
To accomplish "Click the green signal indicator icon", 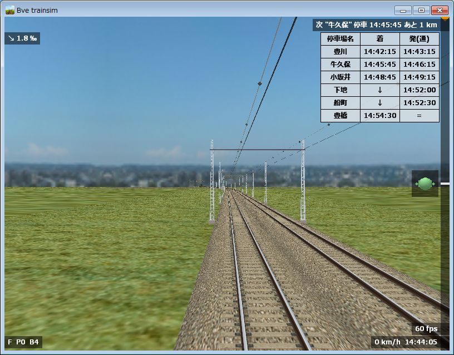I will pos(425,184).
